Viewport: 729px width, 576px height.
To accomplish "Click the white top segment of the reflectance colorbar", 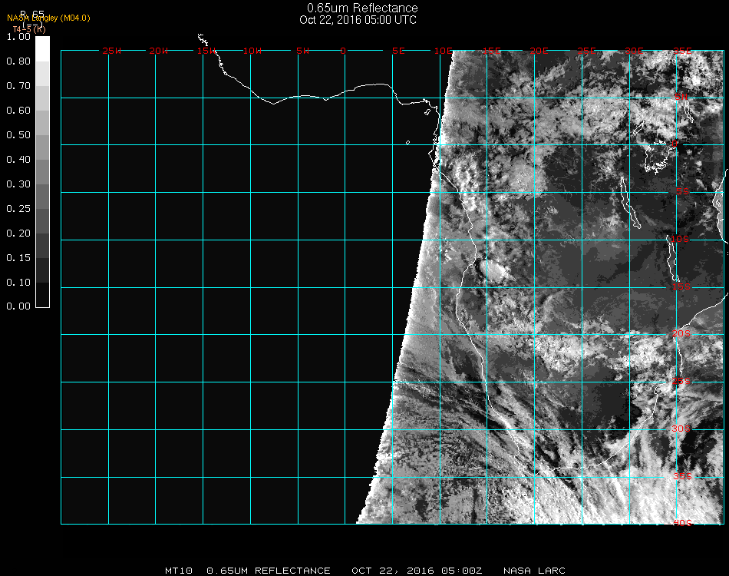I will (43, 48).
